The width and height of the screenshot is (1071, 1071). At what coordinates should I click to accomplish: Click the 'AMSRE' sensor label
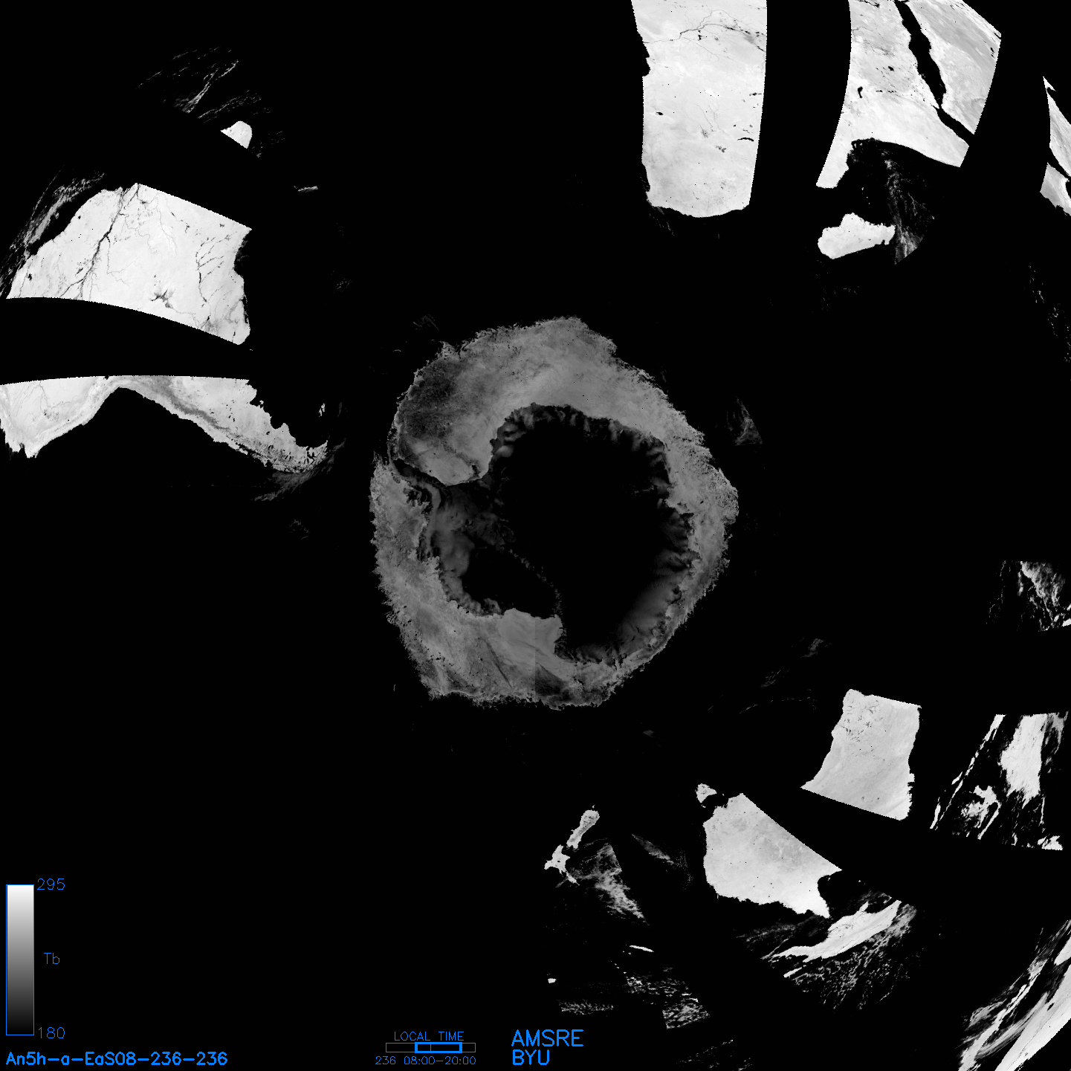click(x=548, y=1039)
